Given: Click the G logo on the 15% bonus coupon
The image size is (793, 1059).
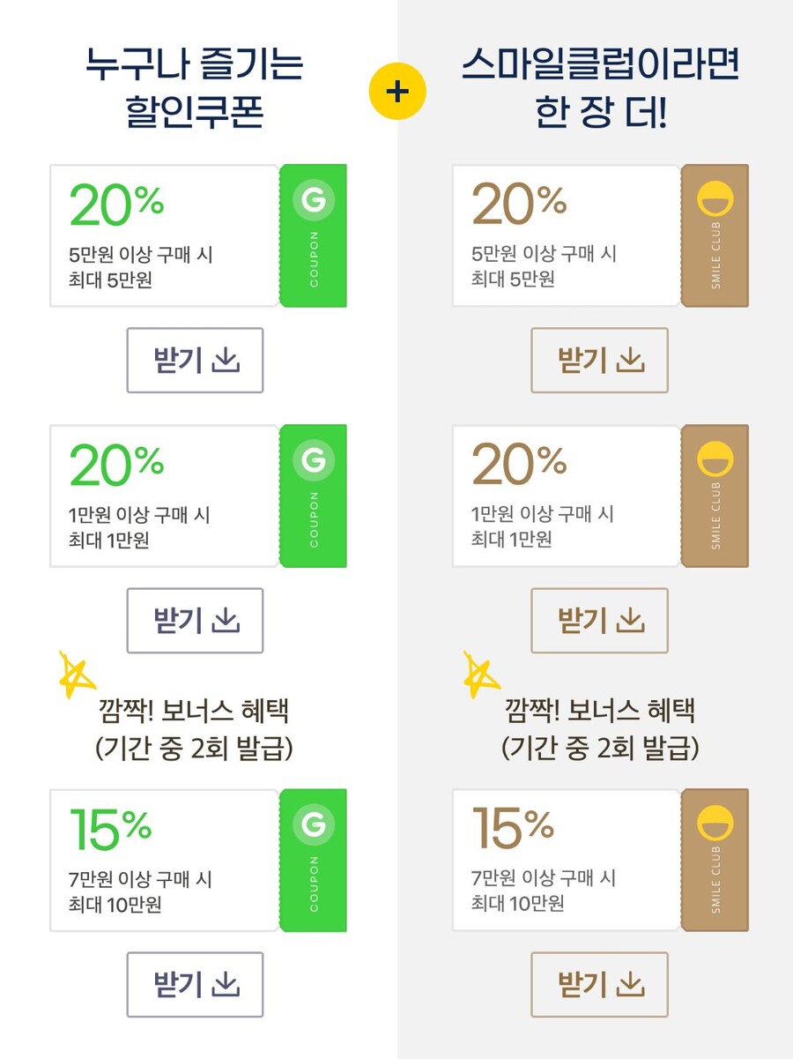Looking at the screenshot, I should click(x=313, y=824).
